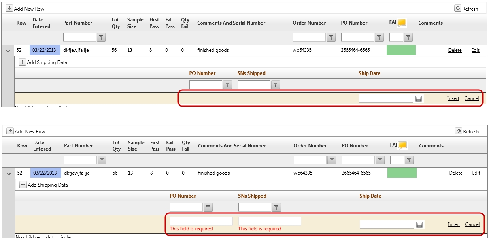Open top-level PO Number filter menu in upper grid
The height and width of the screenshot is (243, 491).
pos(379,38)
